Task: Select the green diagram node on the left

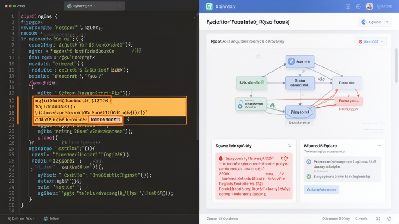Action: (251, 82)
